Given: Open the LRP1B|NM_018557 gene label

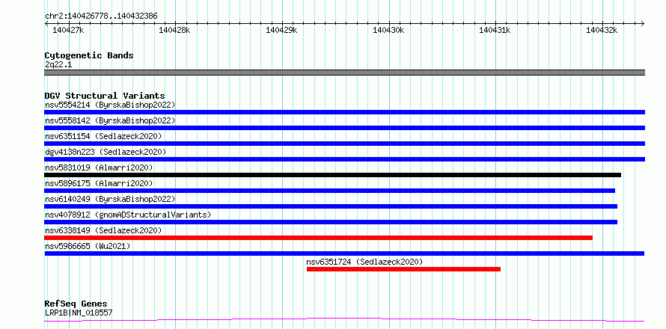Looking at the screenshot, I should tap(79, 313).
